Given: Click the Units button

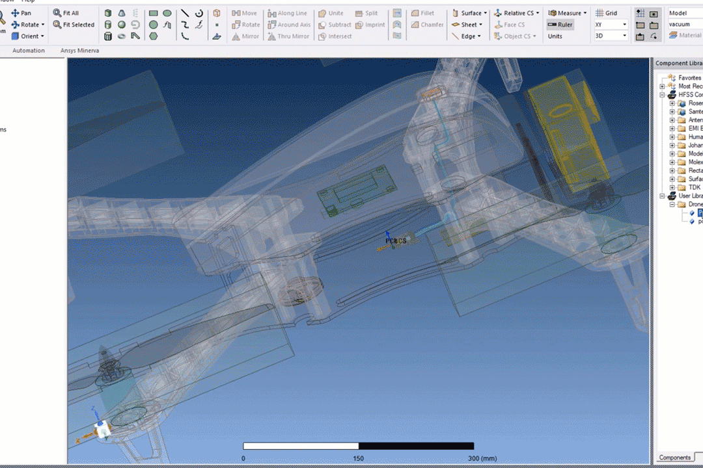Looking at the screenshot, I should pos(555,36).
